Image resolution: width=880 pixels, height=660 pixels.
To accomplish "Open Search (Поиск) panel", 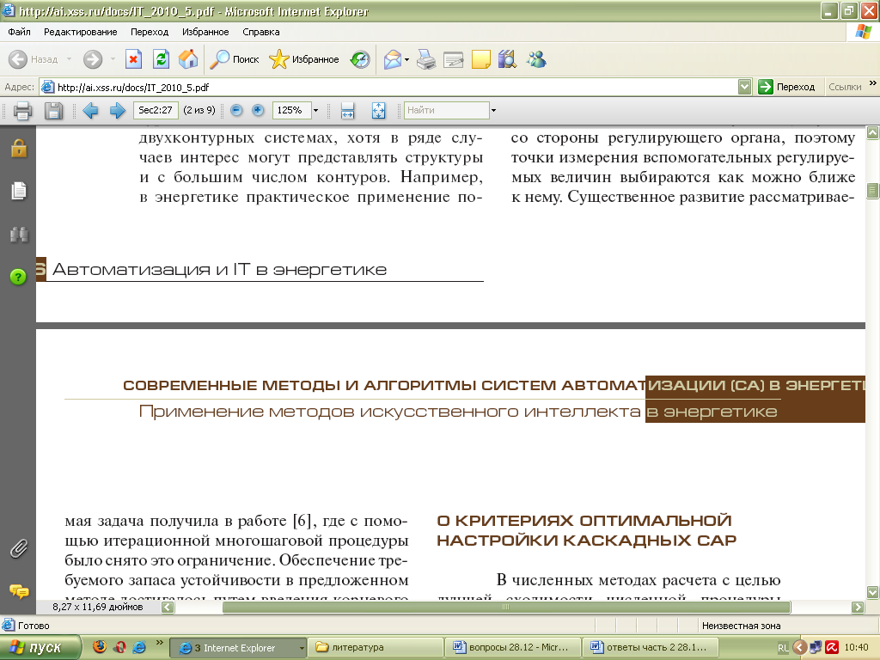I will pyautogui.click(x=235, y=59).
